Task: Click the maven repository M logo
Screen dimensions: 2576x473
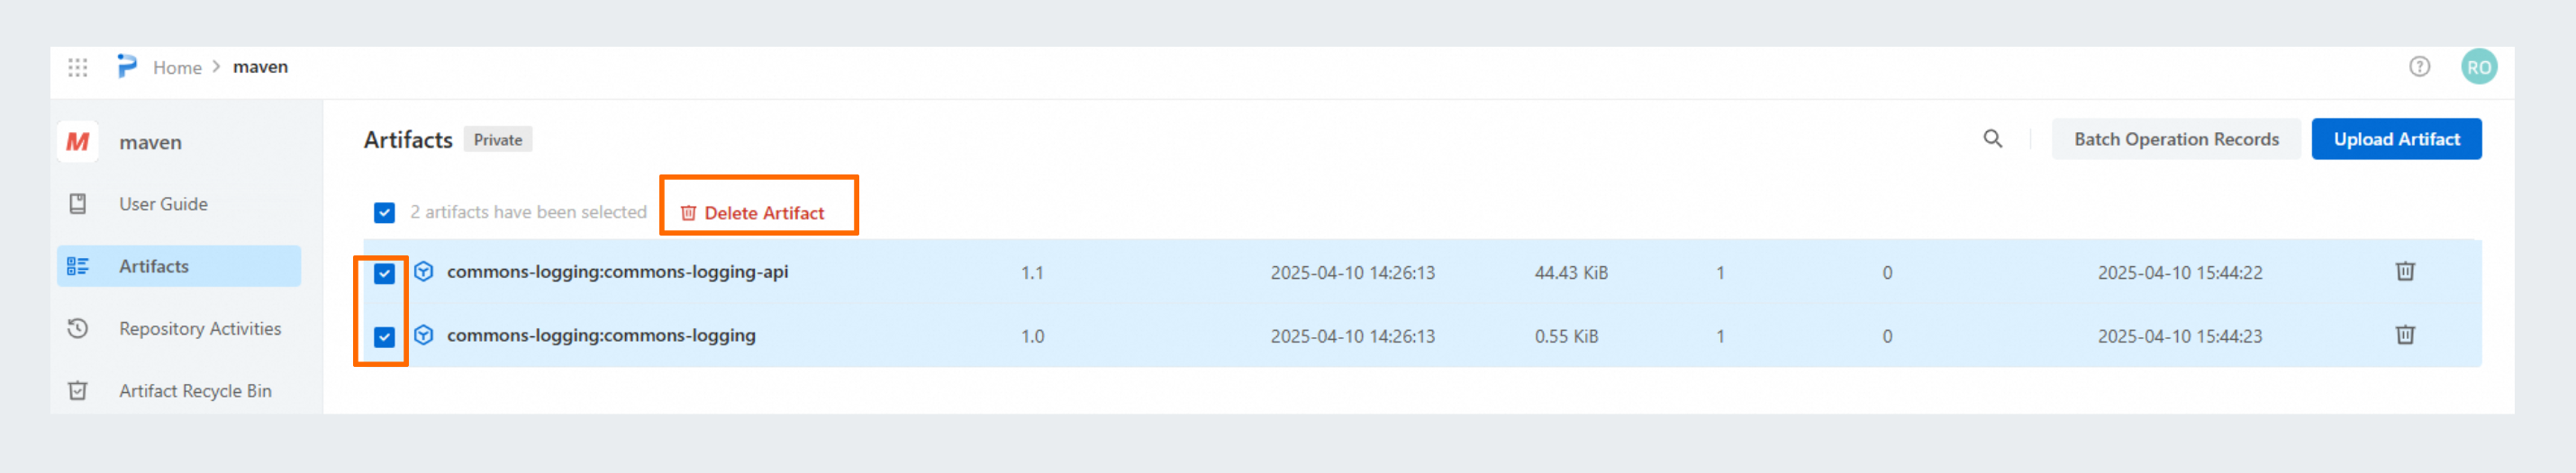Action: pos(78,142)
